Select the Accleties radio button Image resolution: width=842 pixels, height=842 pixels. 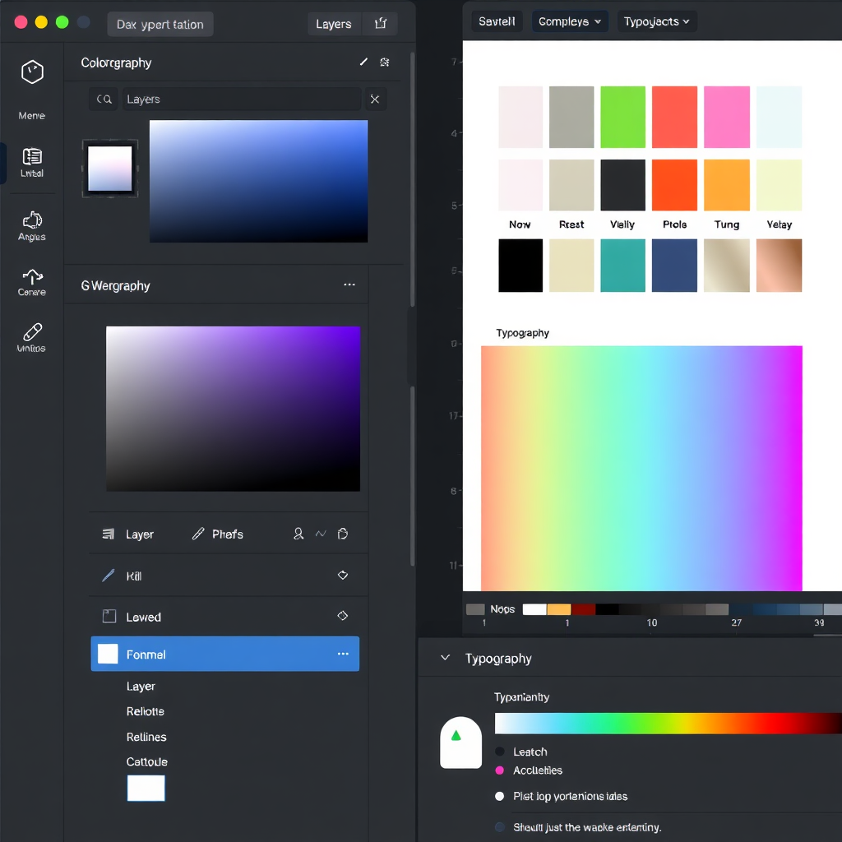500,771
